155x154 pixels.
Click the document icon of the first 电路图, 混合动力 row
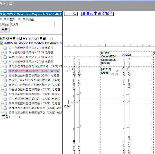tap(5, 80)
